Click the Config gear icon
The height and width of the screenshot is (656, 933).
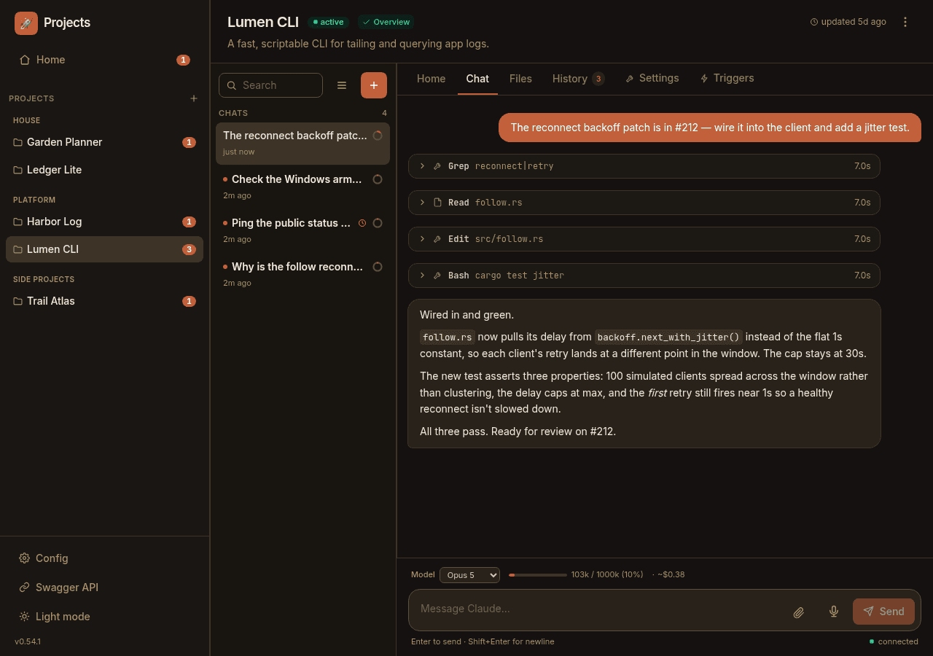click(x=24, y=558)
